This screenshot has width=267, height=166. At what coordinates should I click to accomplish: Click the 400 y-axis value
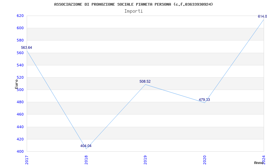coord(20,152)
